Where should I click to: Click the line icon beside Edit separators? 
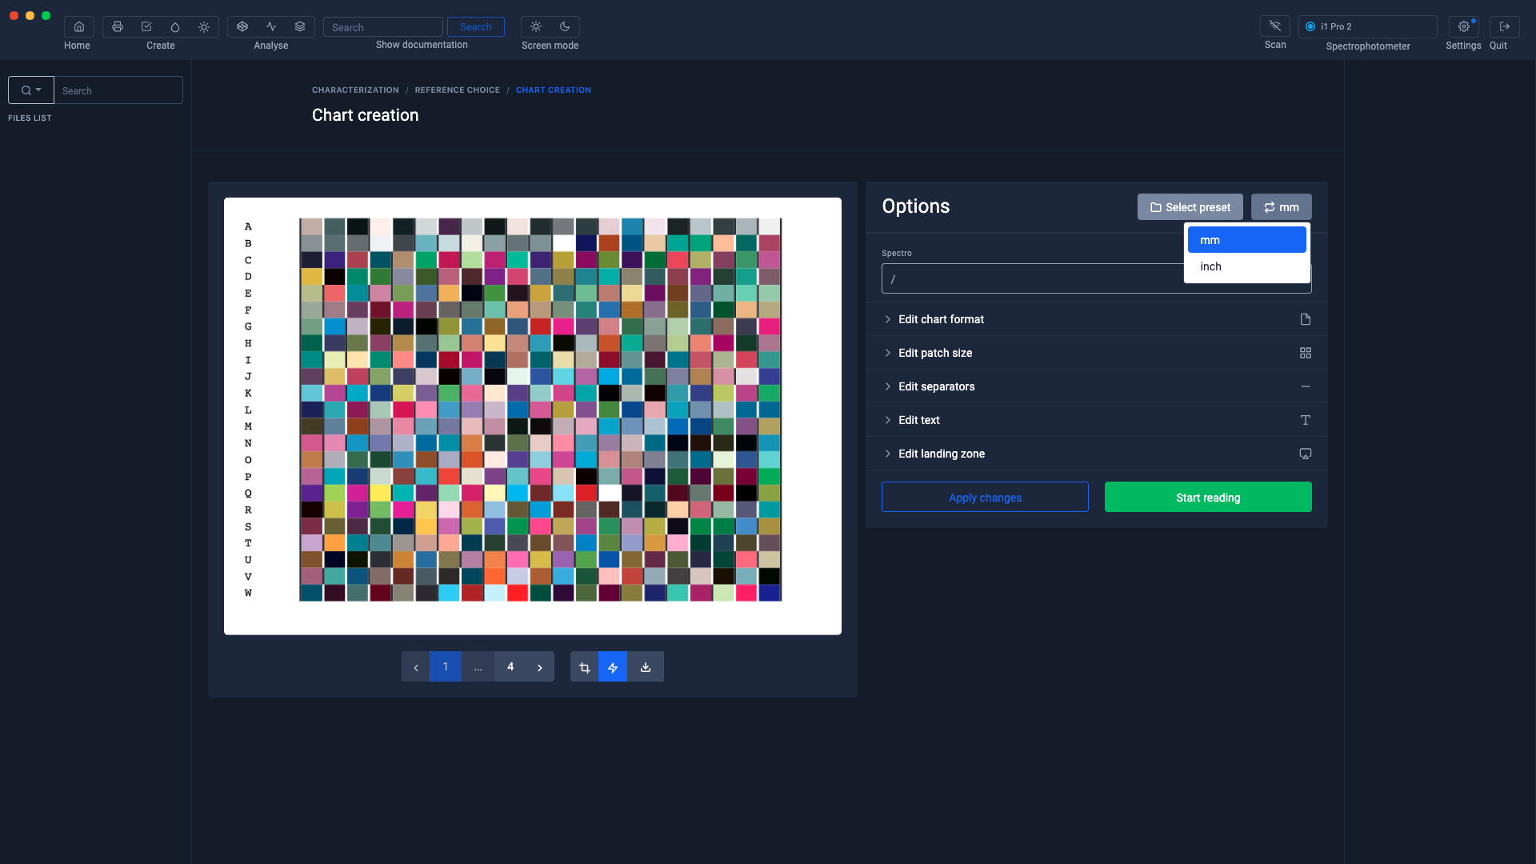pos(1306,386)
